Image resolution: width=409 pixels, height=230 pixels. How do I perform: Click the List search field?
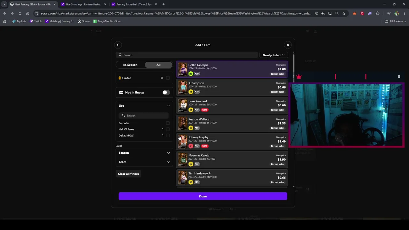tap(144, 116)
